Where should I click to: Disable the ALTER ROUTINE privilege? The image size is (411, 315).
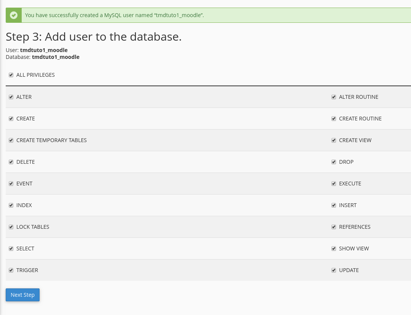pyautogui.click(x=334, y=97)
